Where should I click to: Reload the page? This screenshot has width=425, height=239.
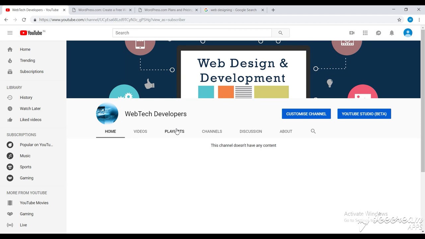pyautogui.click(x=24, y=20)
